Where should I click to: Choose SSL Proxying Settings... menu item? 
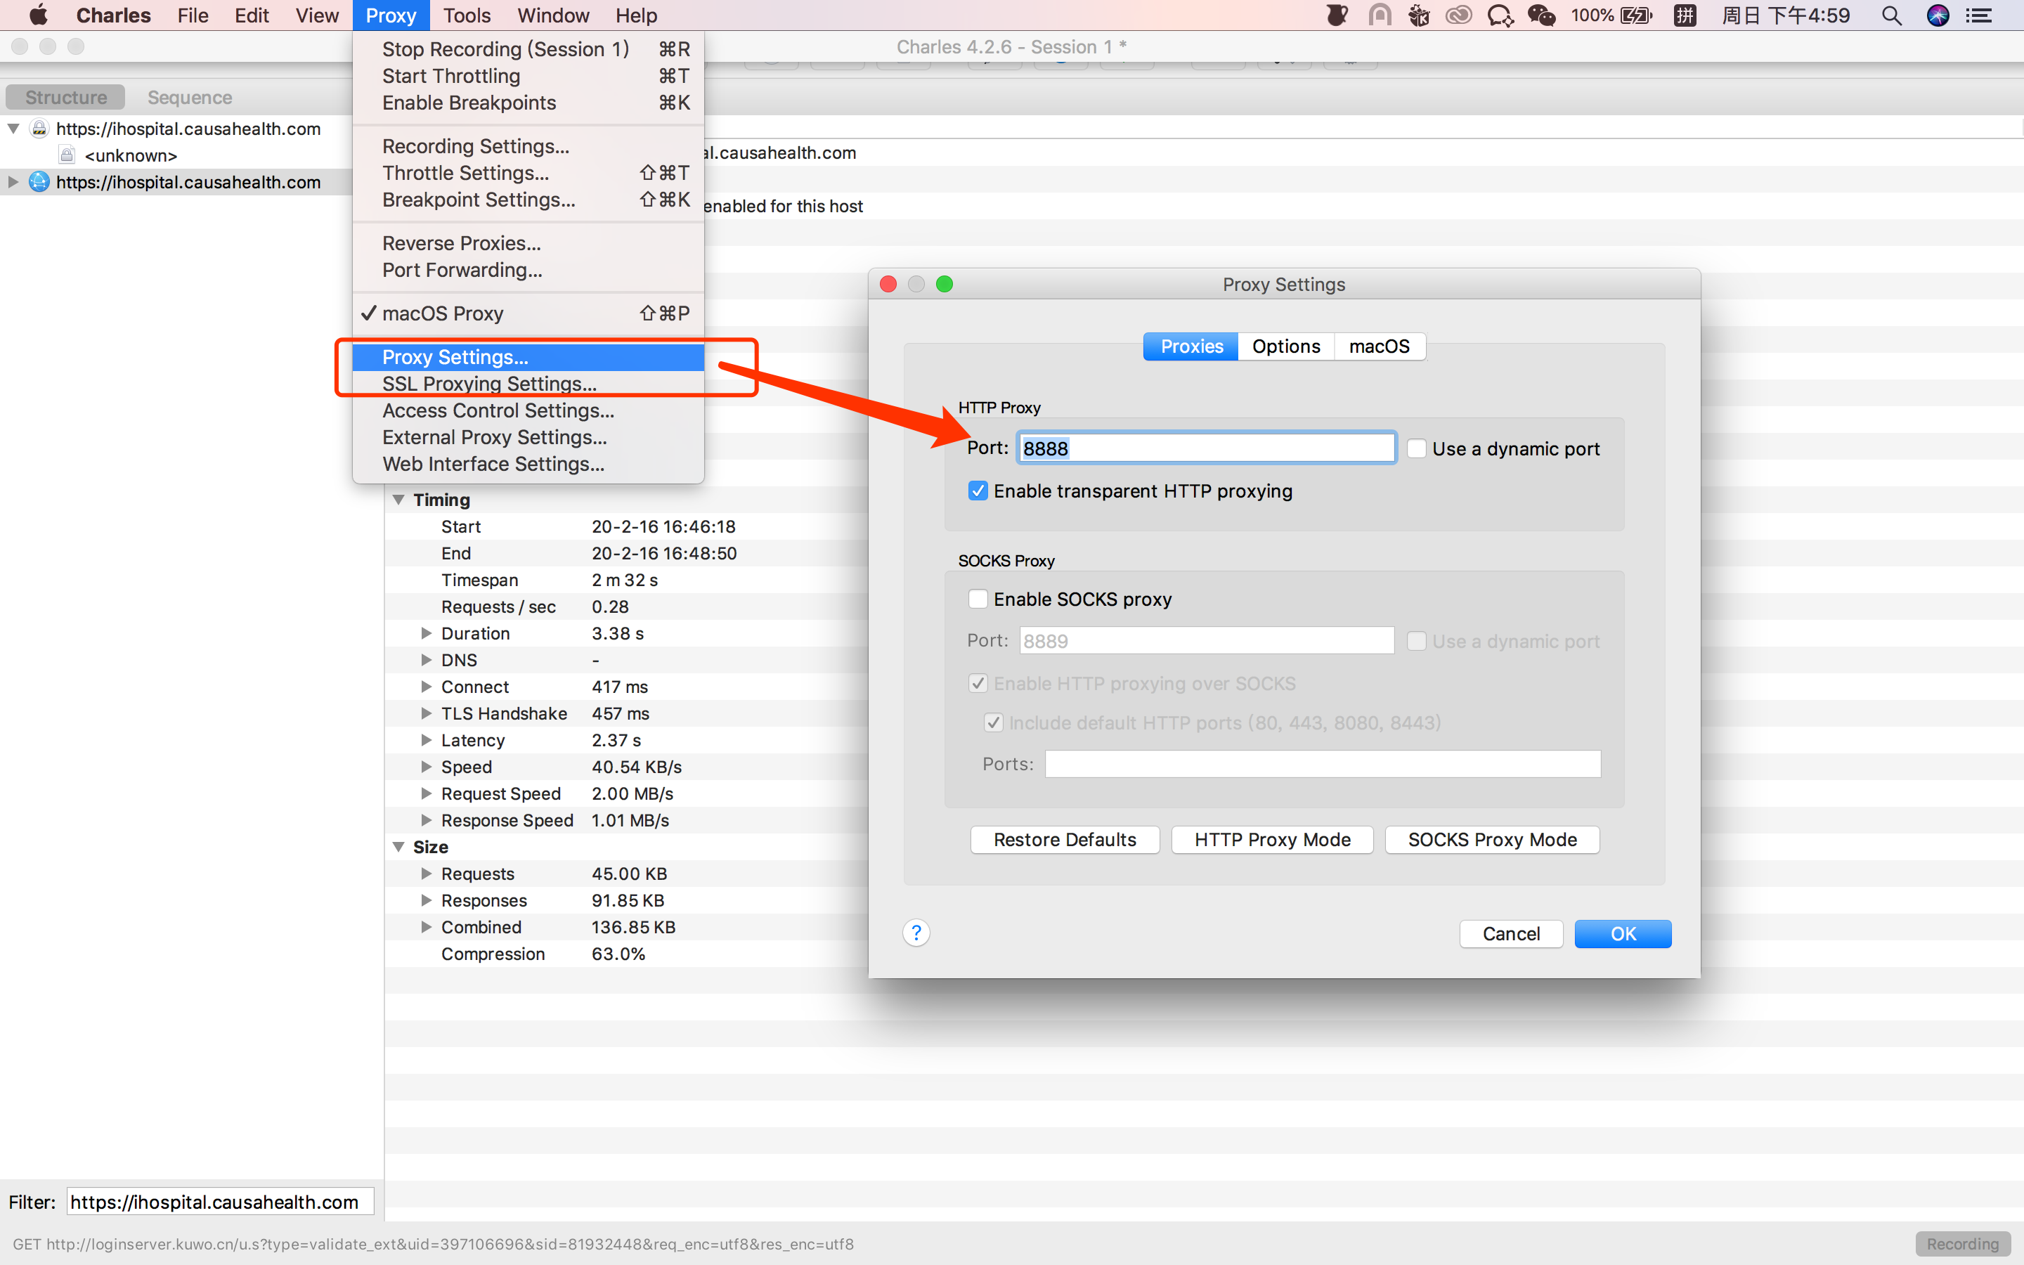click(489, 384)
